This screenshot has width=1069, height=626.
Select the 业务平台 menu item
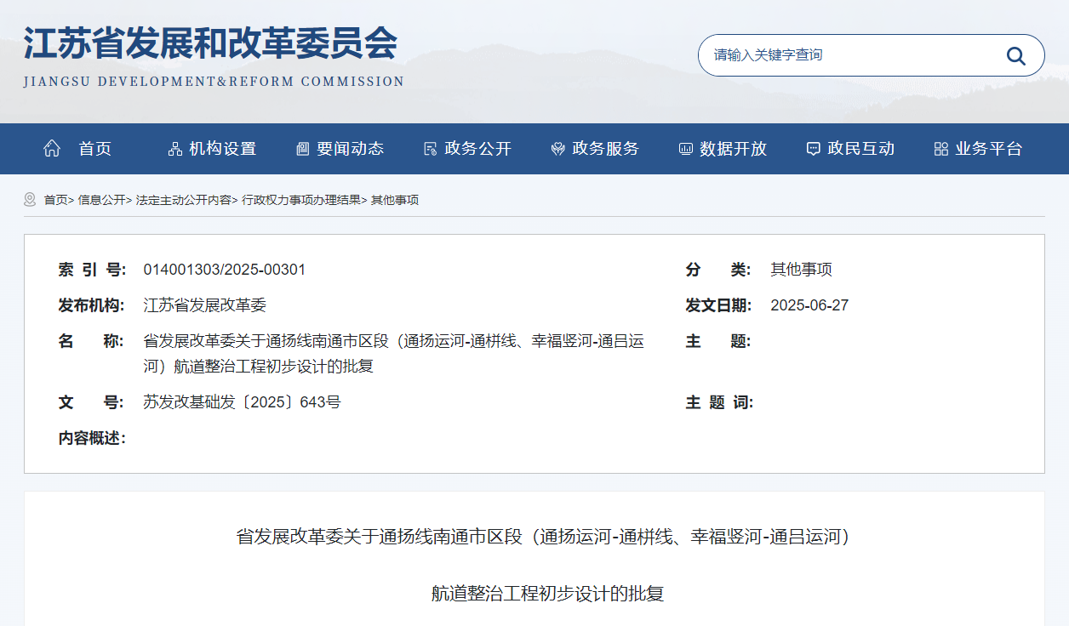(x=988, y=149)
